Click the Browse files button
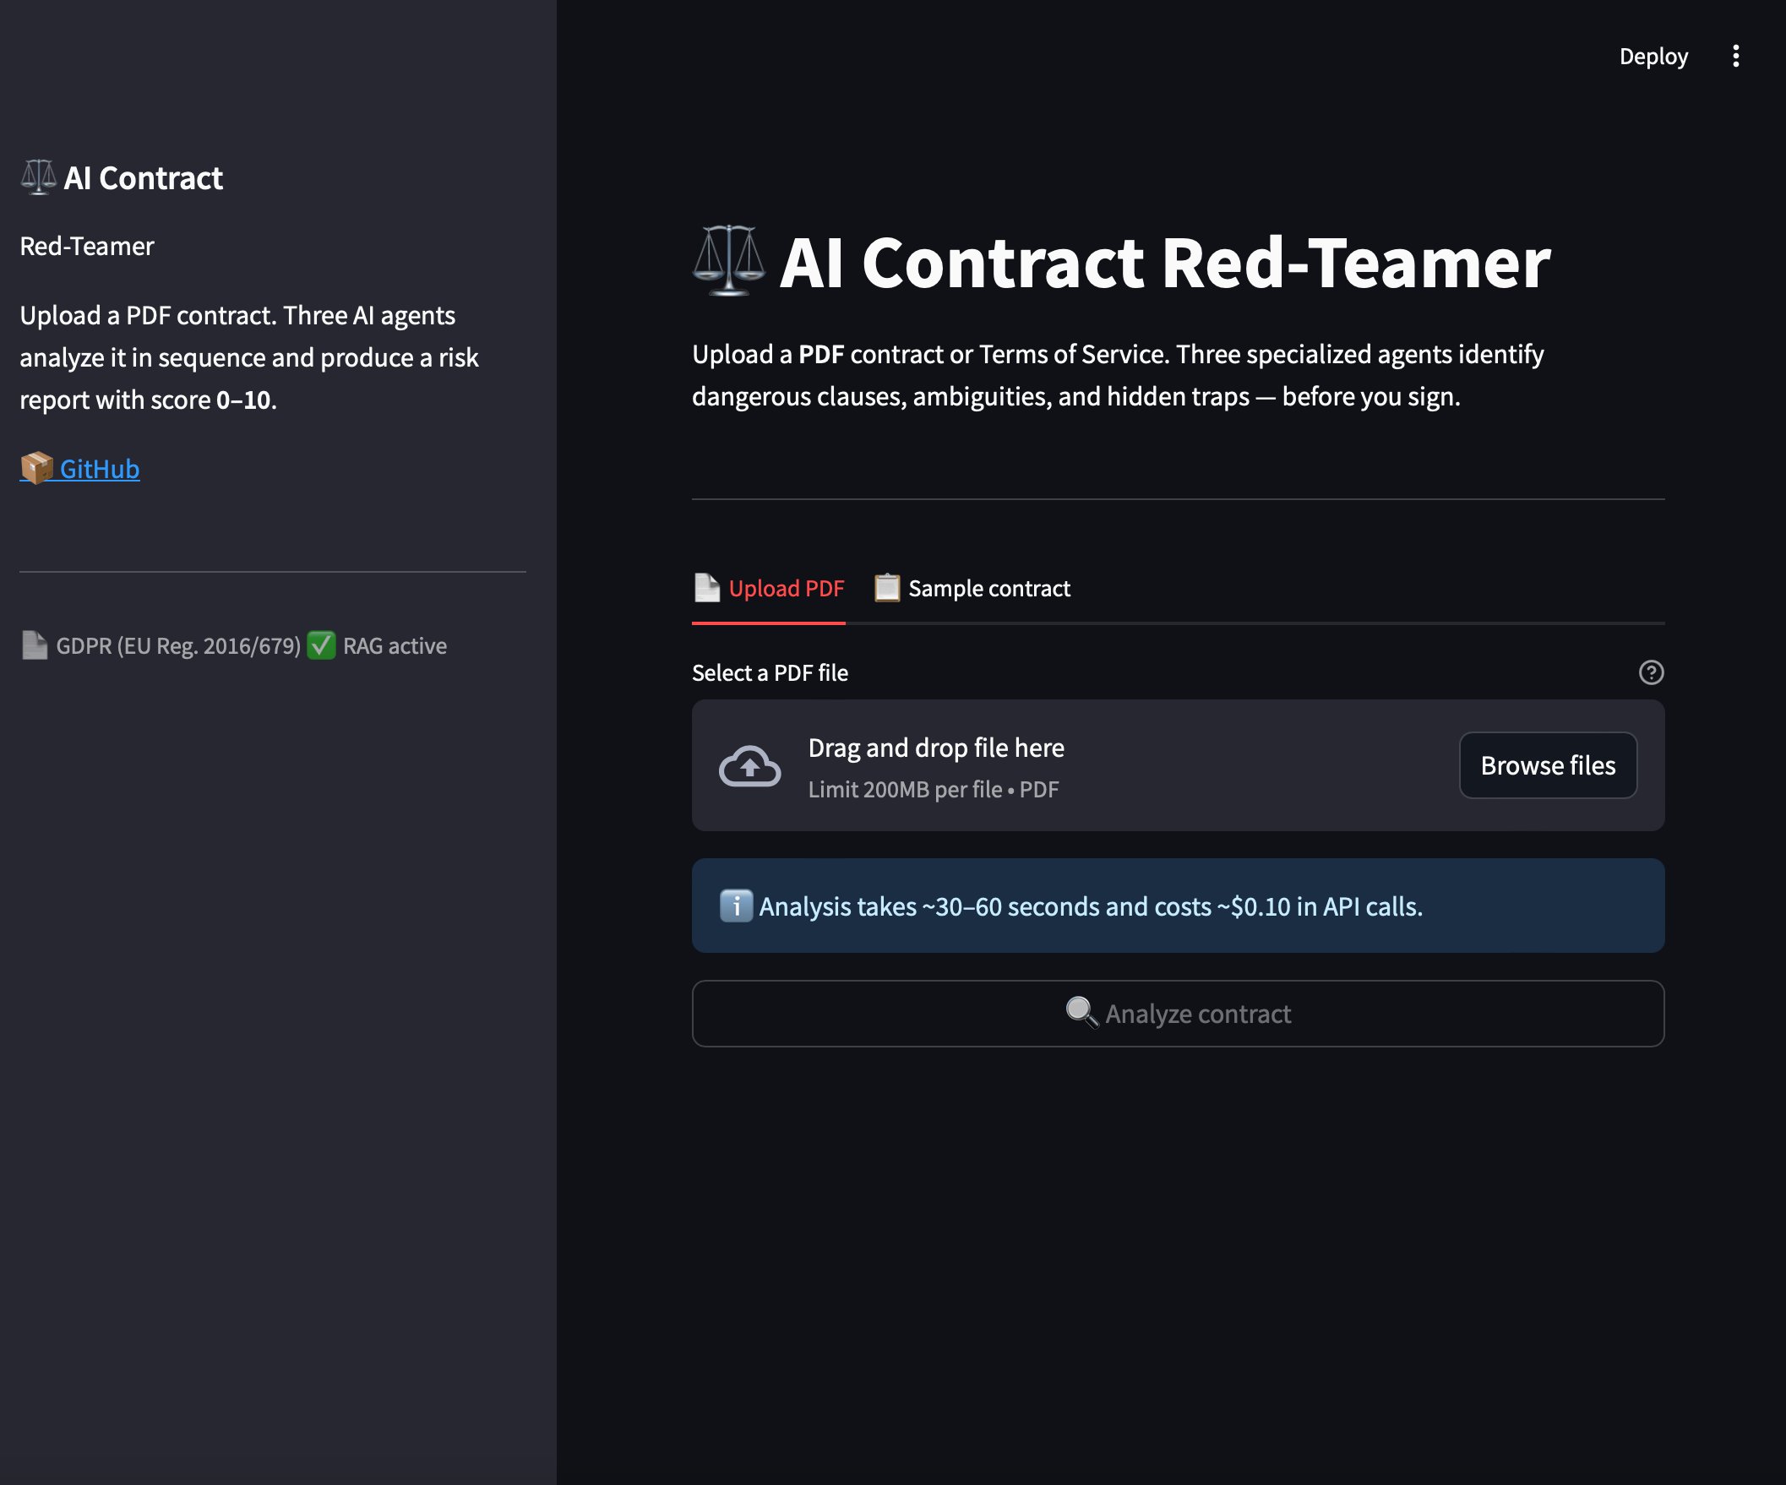 pos(1548,764)
